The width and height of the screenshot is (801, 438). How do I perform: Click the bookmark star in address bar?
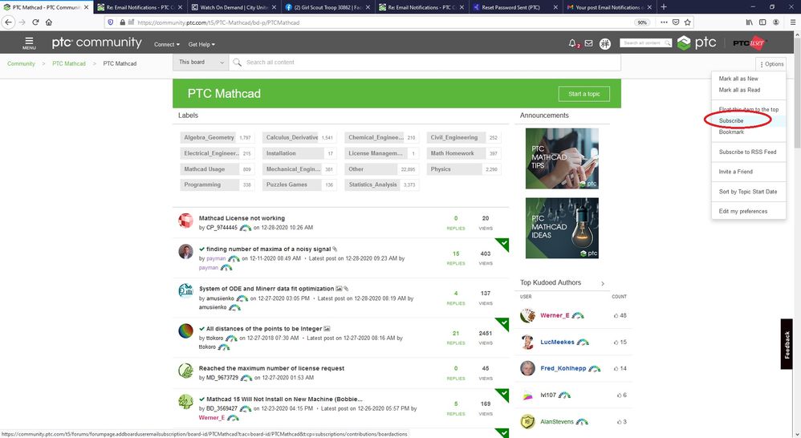tap(688, 22)
